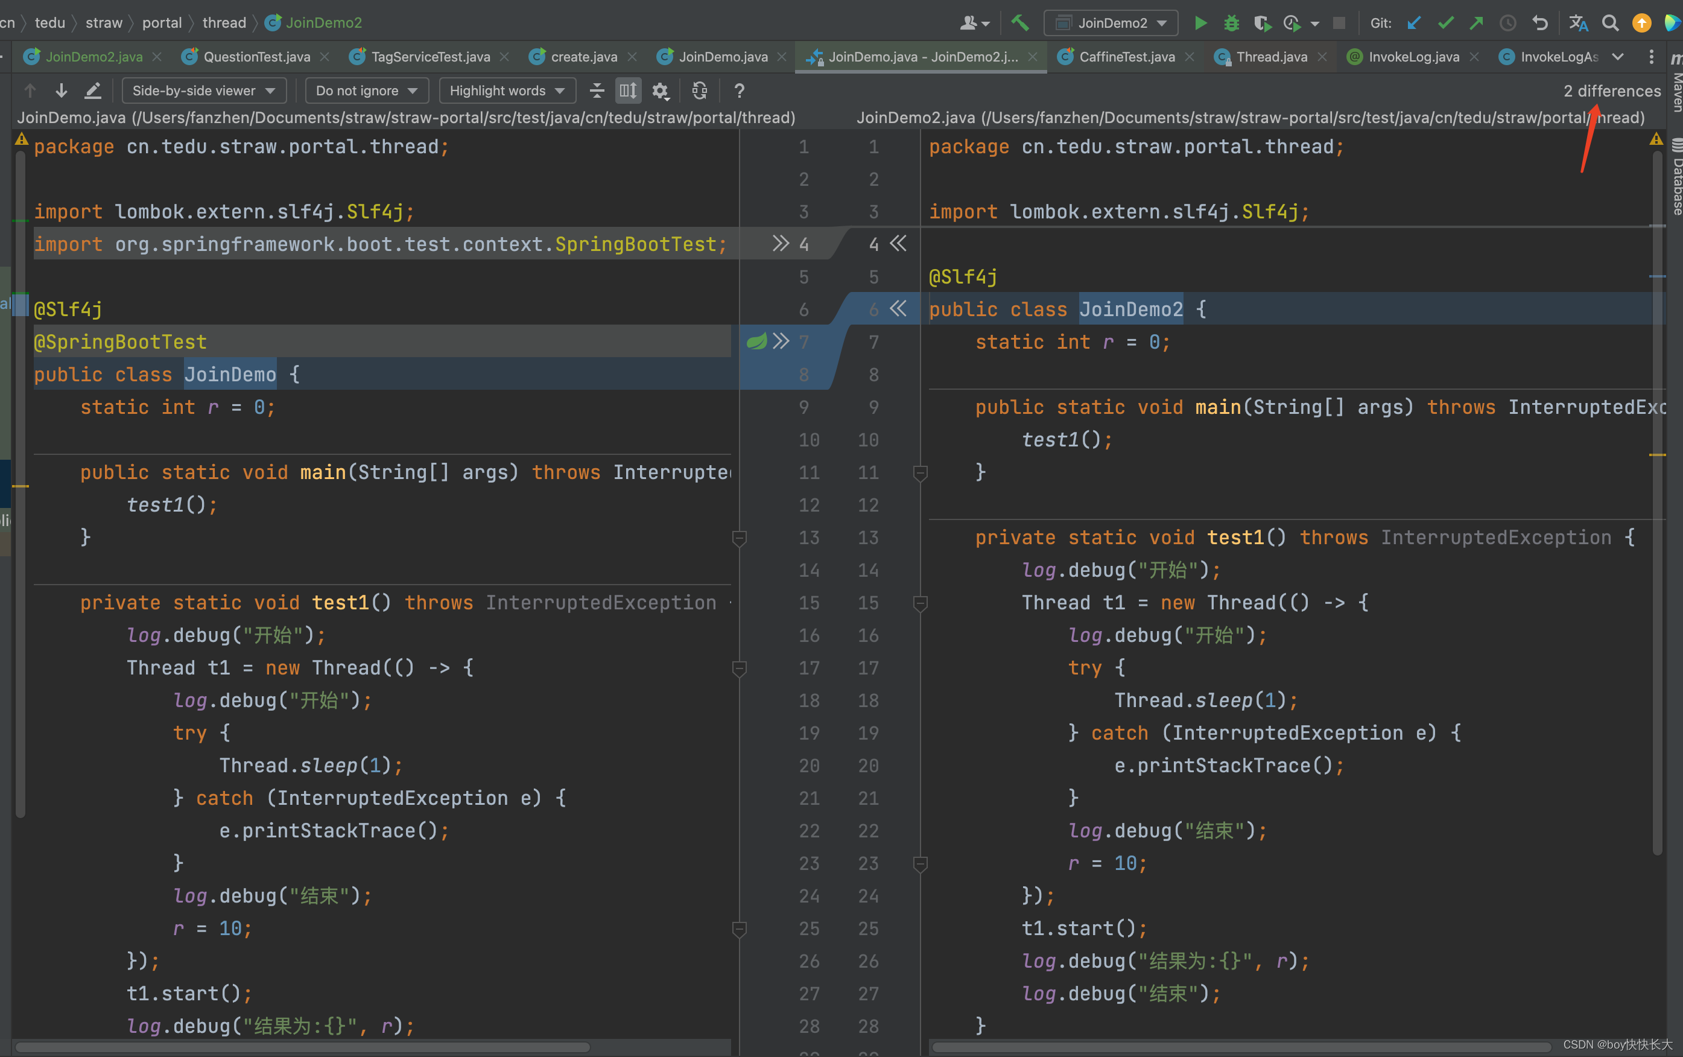Jump to source with pencil icon
Screen dimensions: 1683x1057
pos(93,90)
